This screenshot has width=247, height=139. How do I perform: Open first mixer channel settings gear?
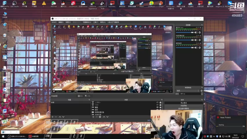[x=199, y=32]
